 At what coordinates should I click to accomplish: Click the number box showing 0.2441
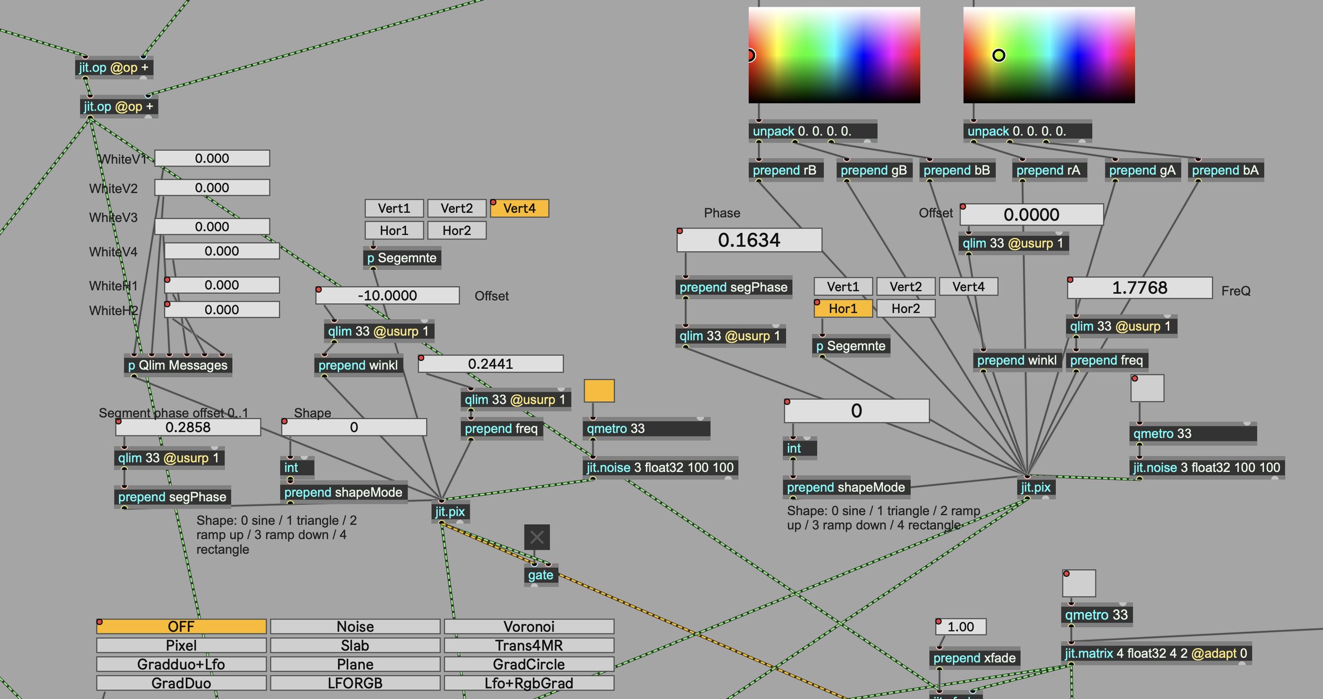click(x=490, y=364)
